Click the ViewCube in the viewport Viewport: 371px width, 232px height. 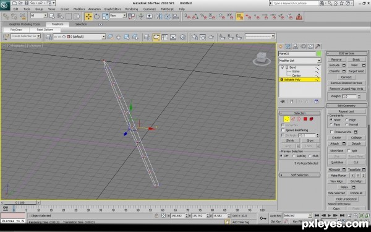tap(262, 59)
